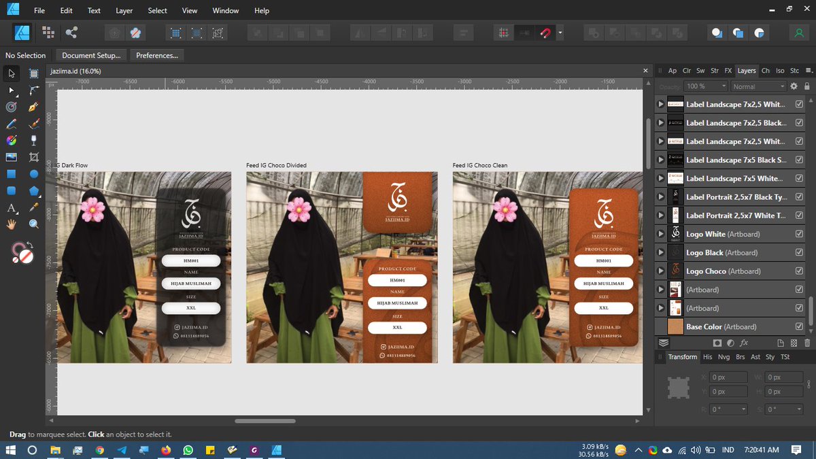816x459 pixels.
Task: Select the Move tool
Action: (11, 73)
